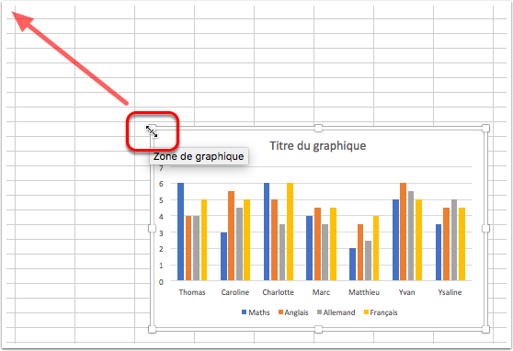The width and height of the screenshot is (513, 351).
Task: Select the chart title 'Titre du graphique'
Action: pyautogui.click(x=318, y=146)
